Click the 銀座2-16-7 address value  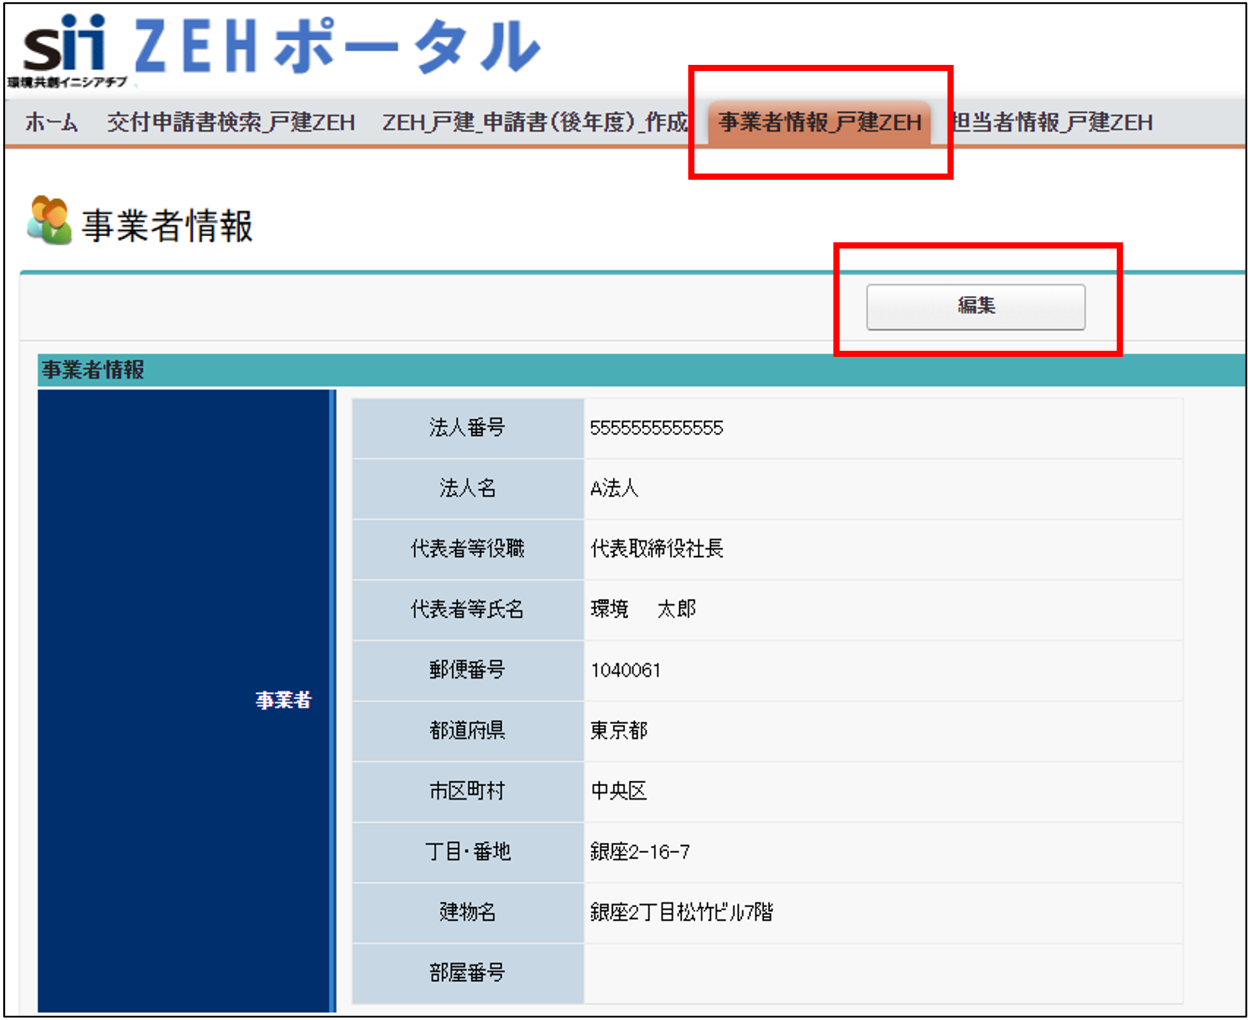640,851
